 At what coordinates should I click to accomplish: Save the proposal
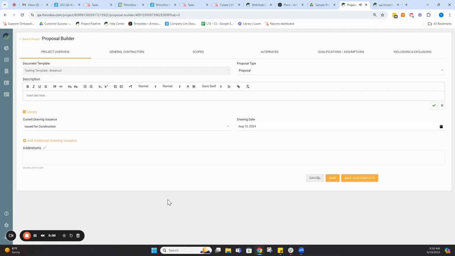click(332, 178)
